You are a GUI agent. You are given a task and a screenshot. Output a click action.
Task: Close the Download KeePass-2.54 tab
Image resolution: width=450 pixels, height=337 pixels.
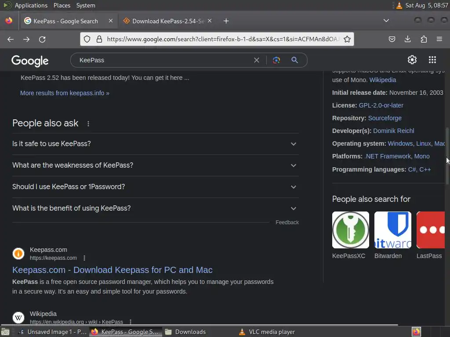210,21
